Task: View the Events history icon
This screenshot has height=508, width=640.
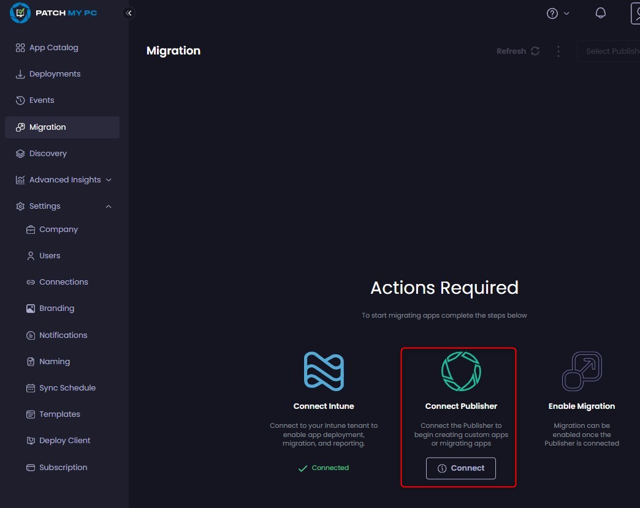Action: (x=20, y=100)
